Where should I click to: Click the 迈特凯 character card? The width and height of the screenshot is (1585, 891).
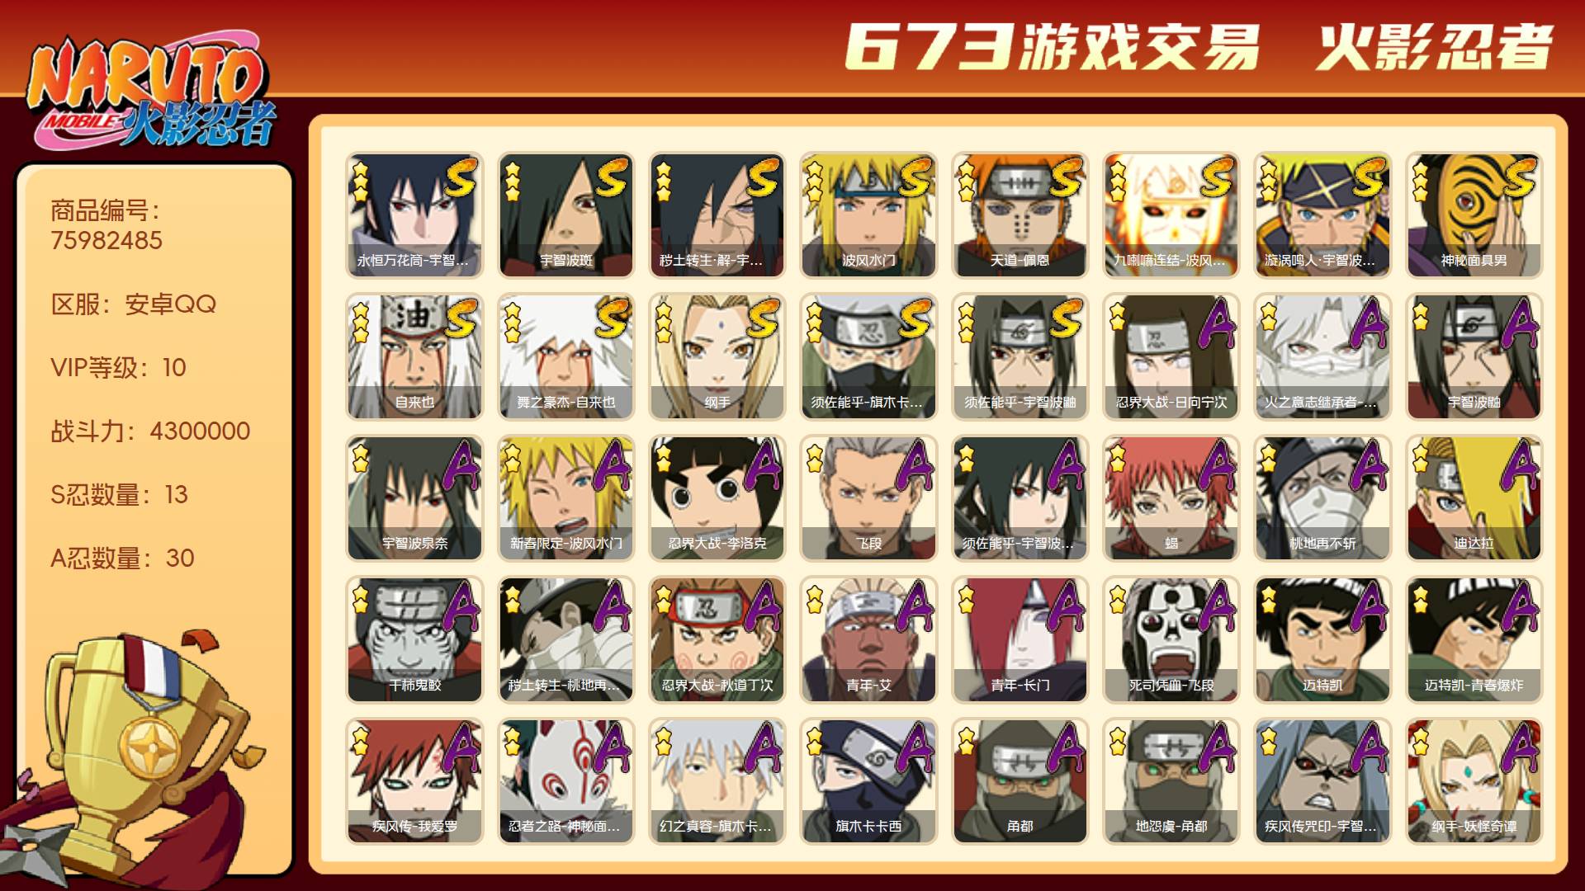(1322, 639)
